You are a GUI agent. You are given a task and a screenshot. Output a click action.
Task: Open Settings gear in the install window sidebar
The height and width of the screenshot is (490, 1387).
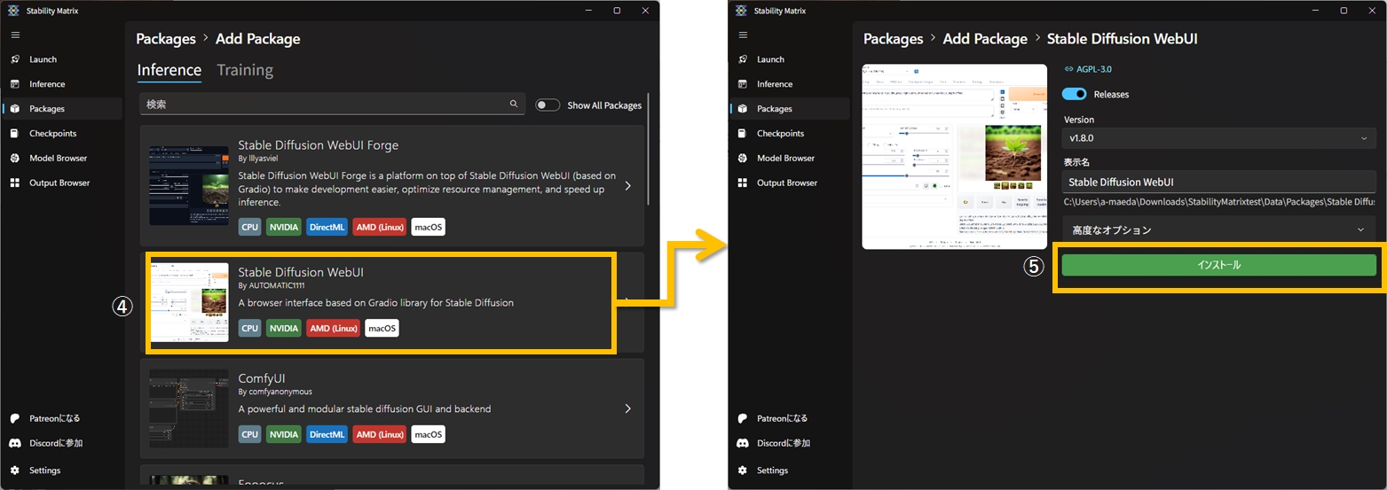coord(743,471)
